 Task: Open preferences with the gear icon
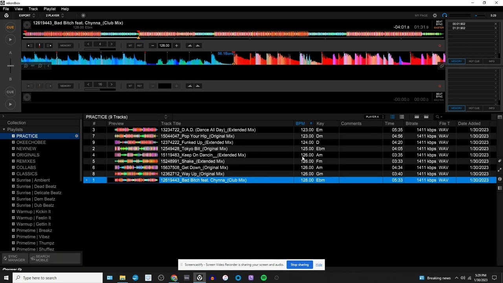435,15
